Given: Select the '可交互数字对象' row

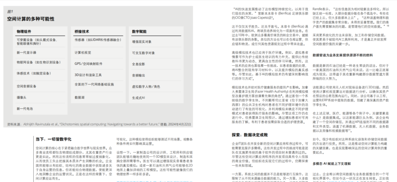Looking at the screenshot, I should pyautogui.click(x=156, y=53).
